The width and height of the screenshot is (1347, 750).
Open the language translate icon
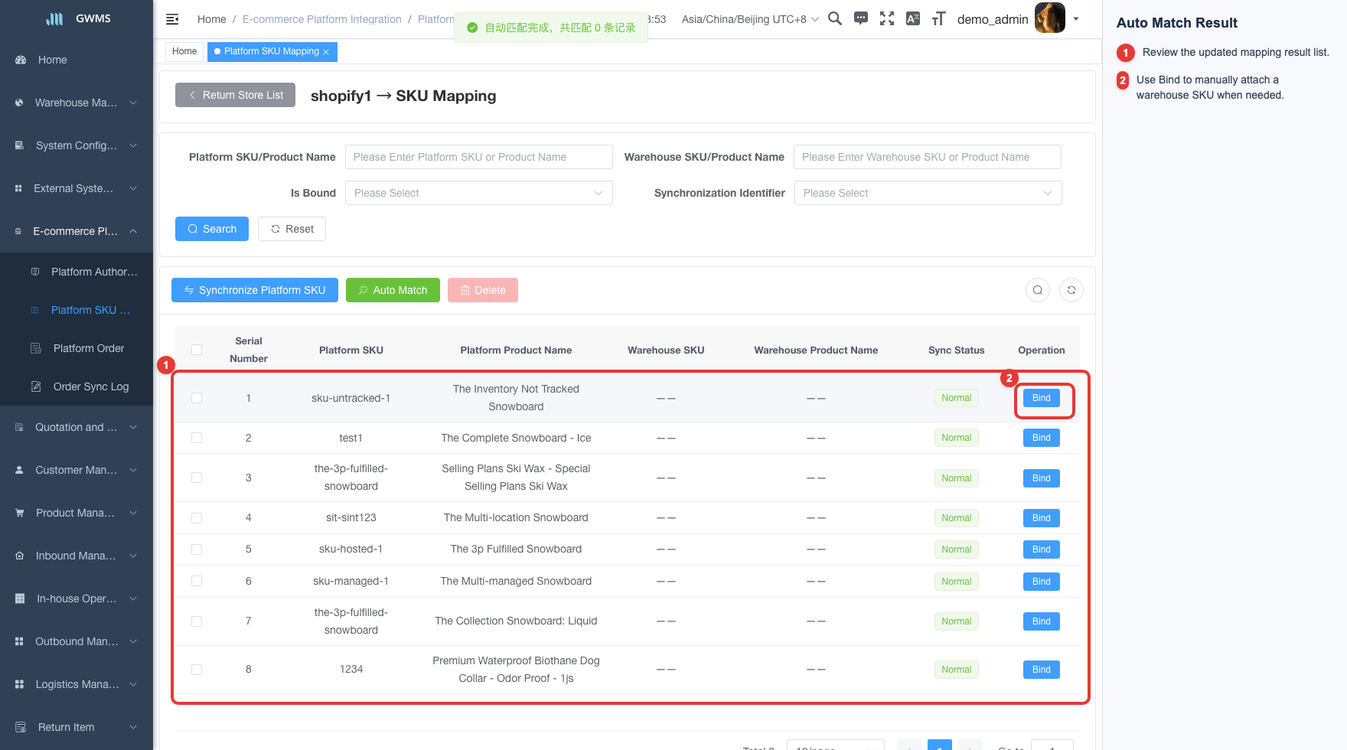click(x=913, y=18)
